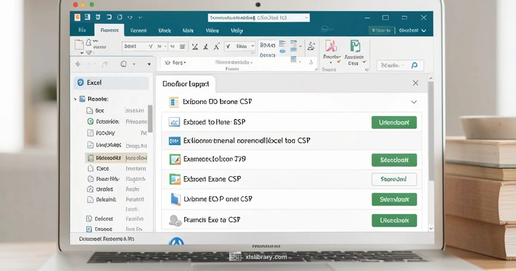The image size is (516, 271).
Task: Open the Fill Color paint bucket icon
Action: click(x=88, y=53)
